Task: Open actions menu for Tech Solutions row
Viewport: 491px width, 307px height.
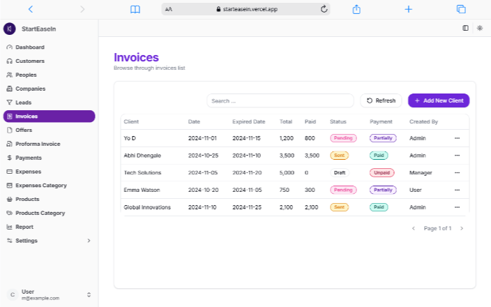Action: [x=458, y=172]
